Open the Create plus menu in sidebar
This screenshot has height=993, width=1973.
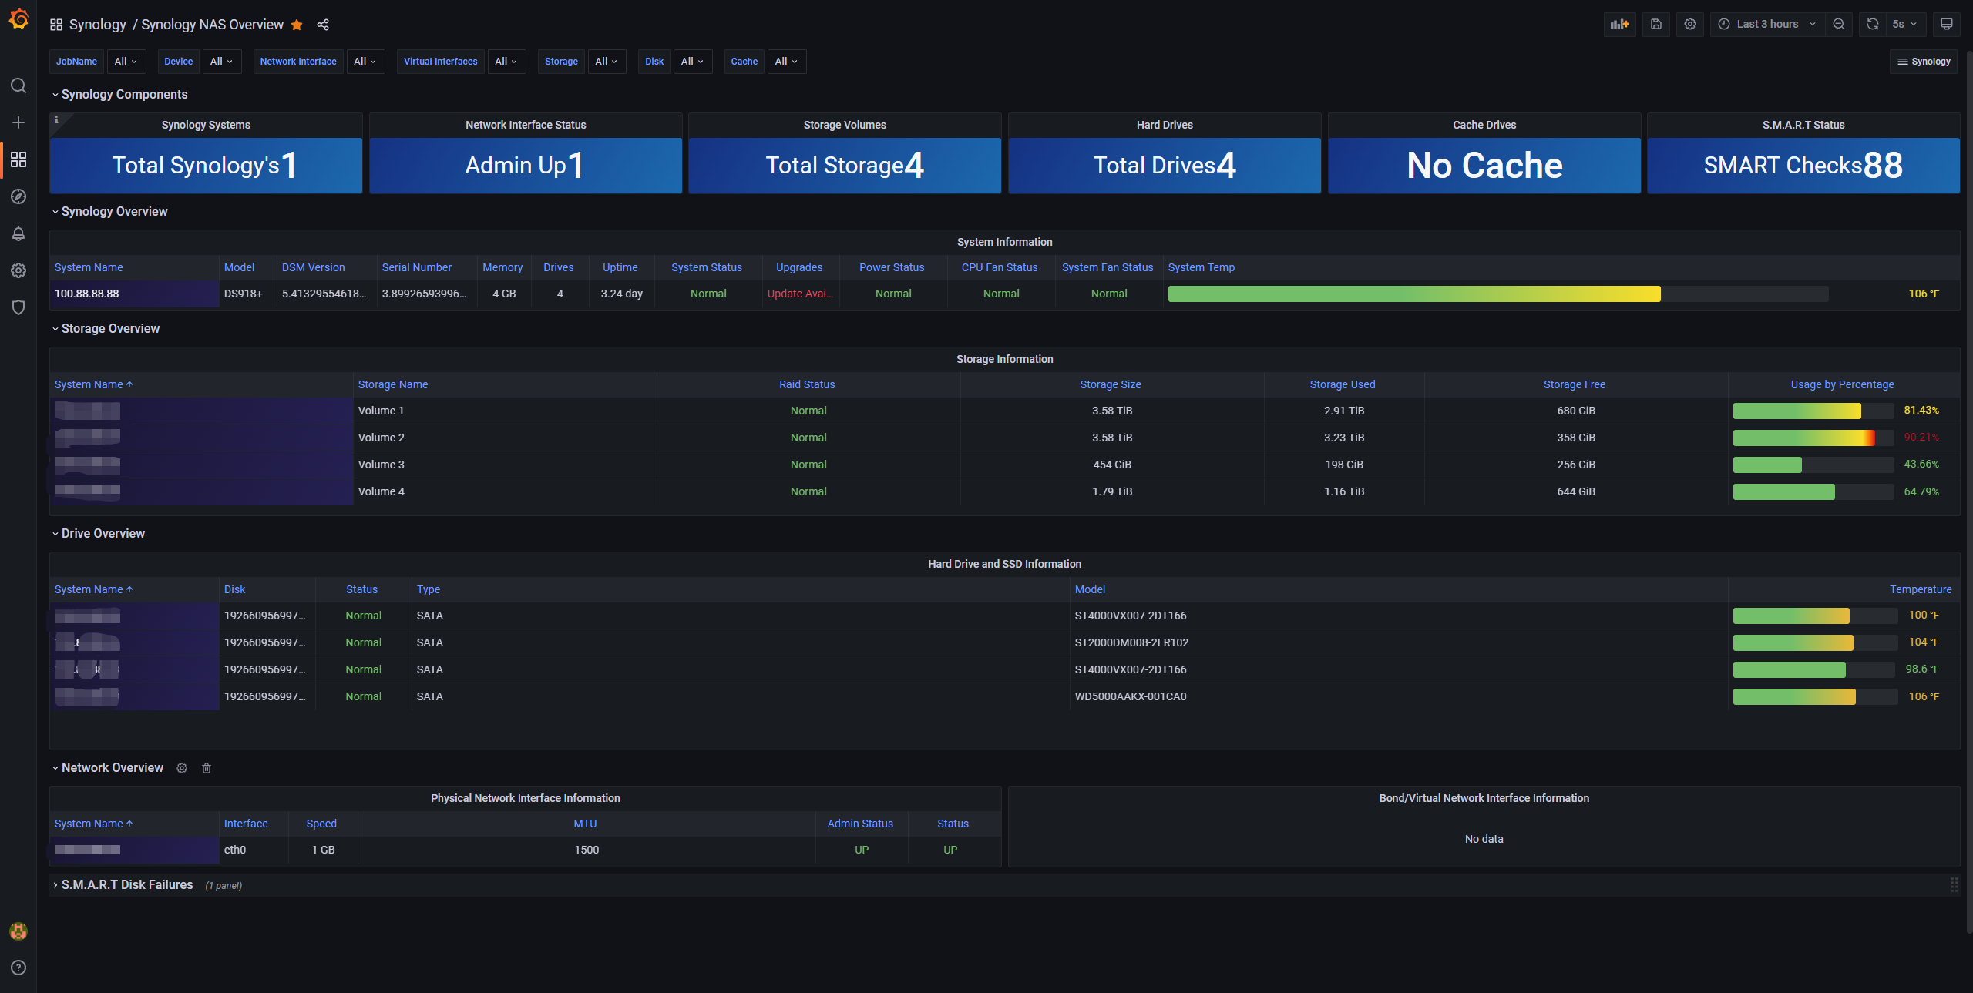(x=18, y=122)
